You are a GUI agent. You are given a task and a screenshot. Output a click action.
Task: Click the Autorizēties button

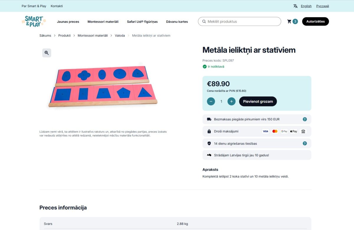[x=315, y=21]
